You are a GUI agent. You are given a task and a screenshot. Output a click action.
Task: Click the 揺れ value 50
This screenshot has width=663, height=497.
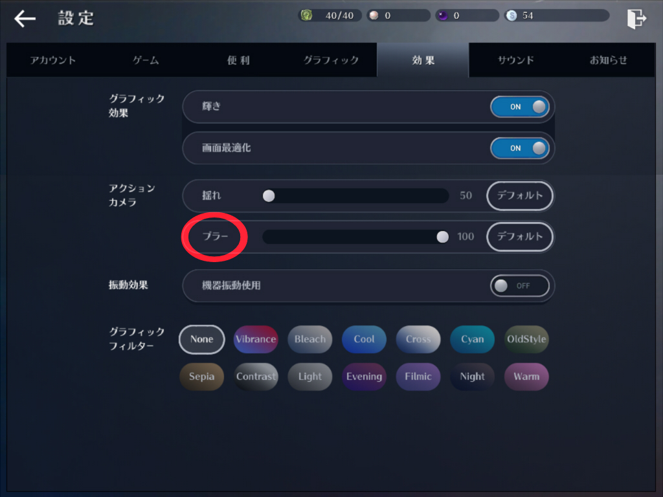pos(466,195)
